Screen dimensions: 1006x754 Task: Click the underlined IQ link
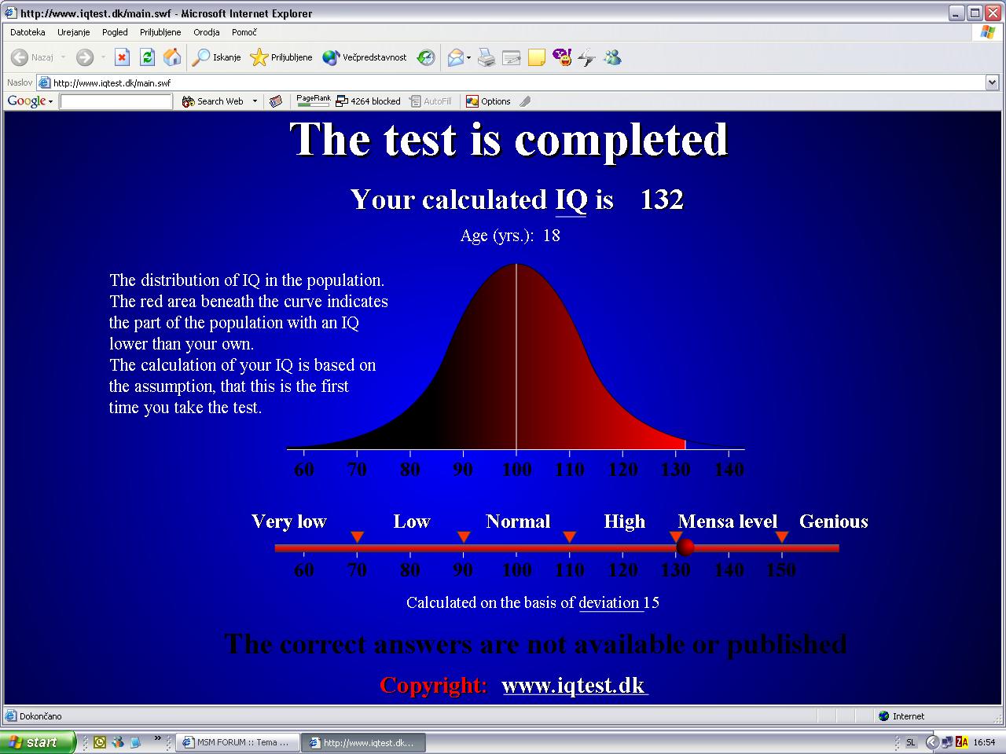pyautogui.click(x=571, y=199)
